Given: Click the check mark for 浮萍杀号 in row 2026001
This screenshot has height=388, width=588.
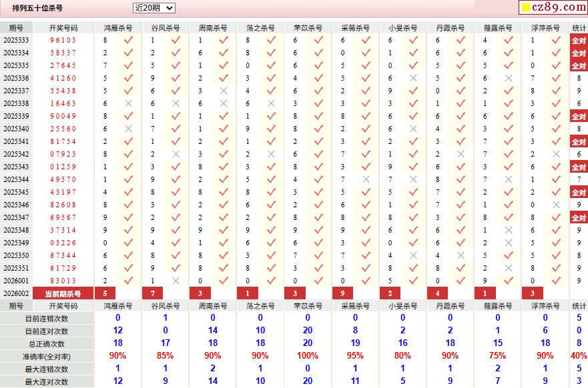Looking at the screenshot, I should coord(556,281).
